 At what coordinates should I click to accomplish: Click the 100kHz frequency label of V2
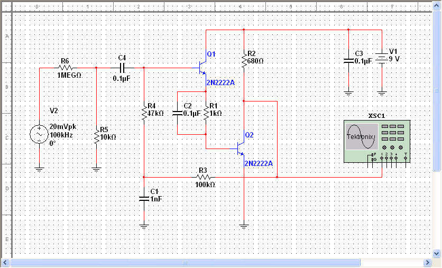tap(61, 135)
